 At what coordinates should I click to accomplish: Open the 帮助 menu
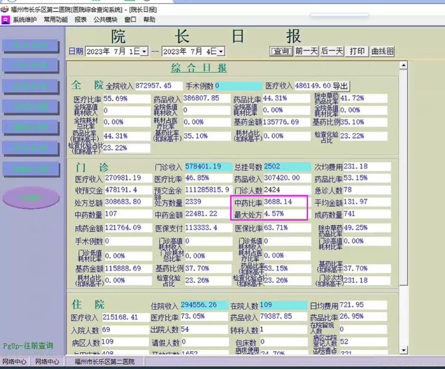point(149,19)
